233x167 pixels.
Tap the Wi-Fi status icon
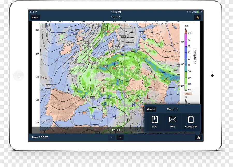(x=36, y=12)
